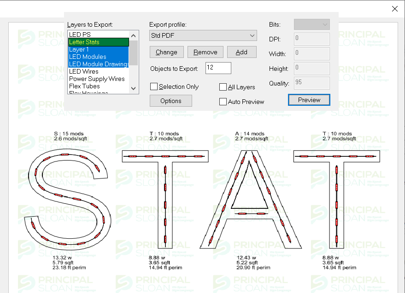
Task: Click the Objects to Export field
Action: click(x=218, y=68)
